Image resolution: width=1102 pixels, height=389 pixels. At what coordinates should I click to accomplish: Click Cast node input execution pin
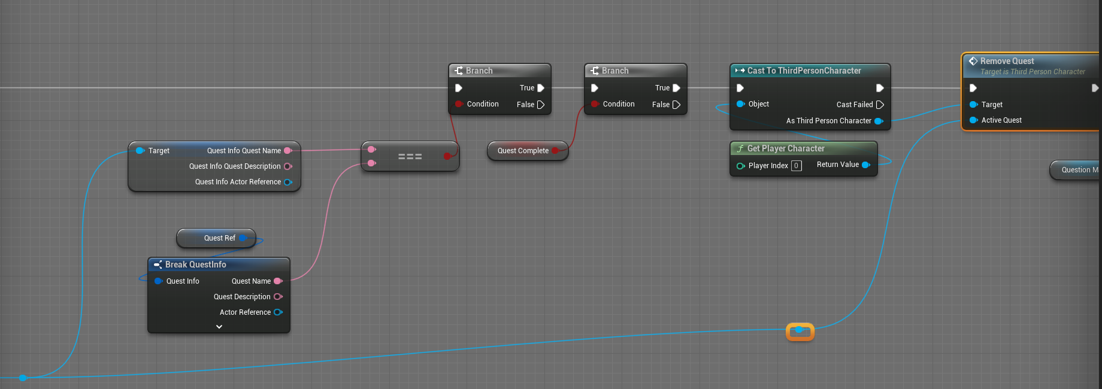coord(740,88)
